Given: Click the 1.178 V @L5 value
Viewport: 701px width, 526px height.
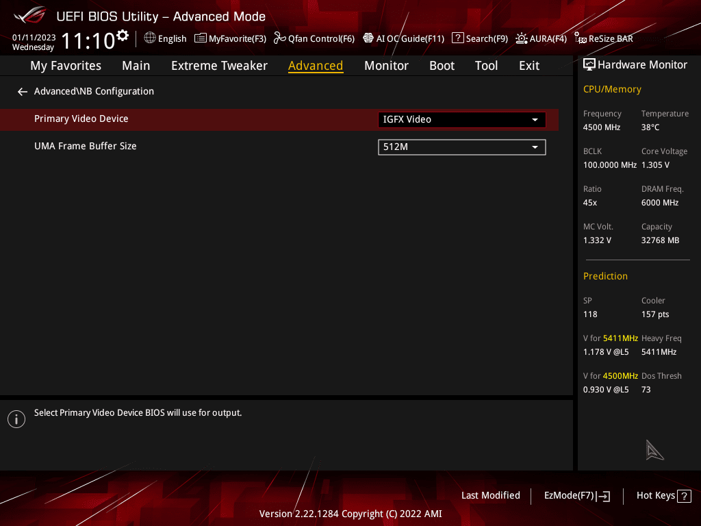Looking at the screenshot, I should (x=606, y=352).
